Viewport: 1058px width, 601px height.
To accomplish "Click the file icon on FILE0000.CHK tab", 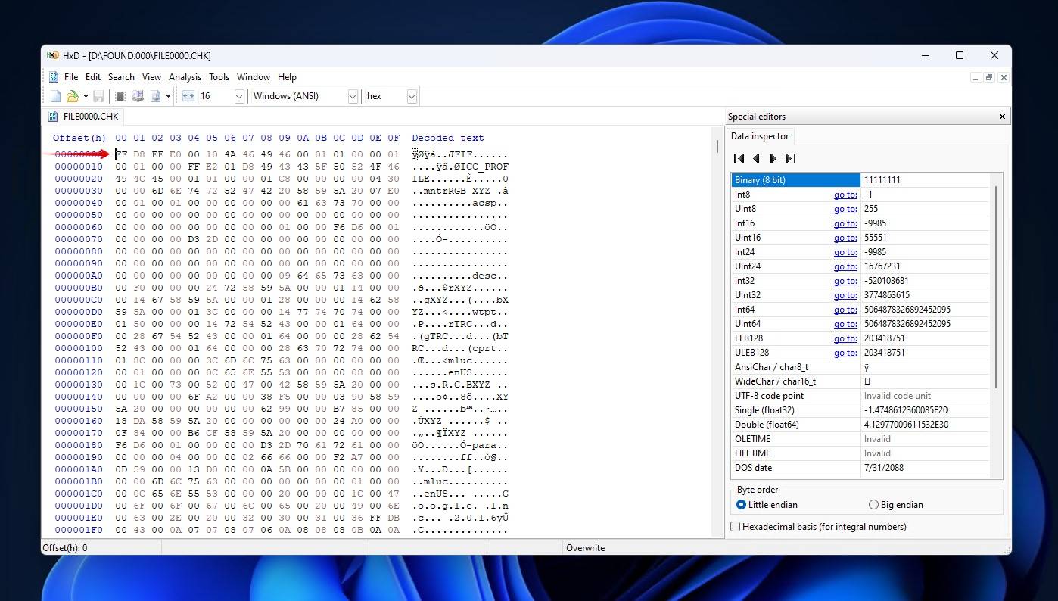I will click(x=53, y=117).
